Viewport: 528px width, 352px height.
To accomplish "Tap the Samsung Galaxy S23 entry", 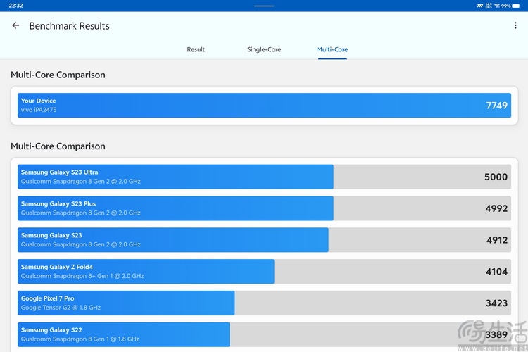I will pos(264,240).
